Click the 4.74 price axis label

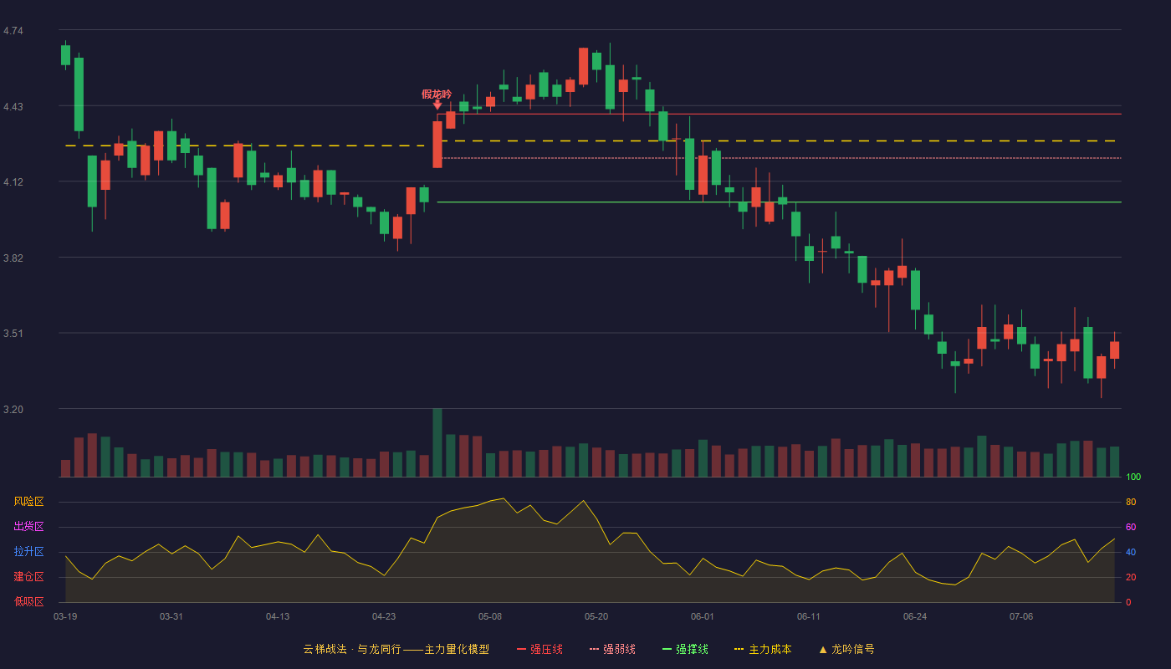pyautogui.click(x=13, y=31)
